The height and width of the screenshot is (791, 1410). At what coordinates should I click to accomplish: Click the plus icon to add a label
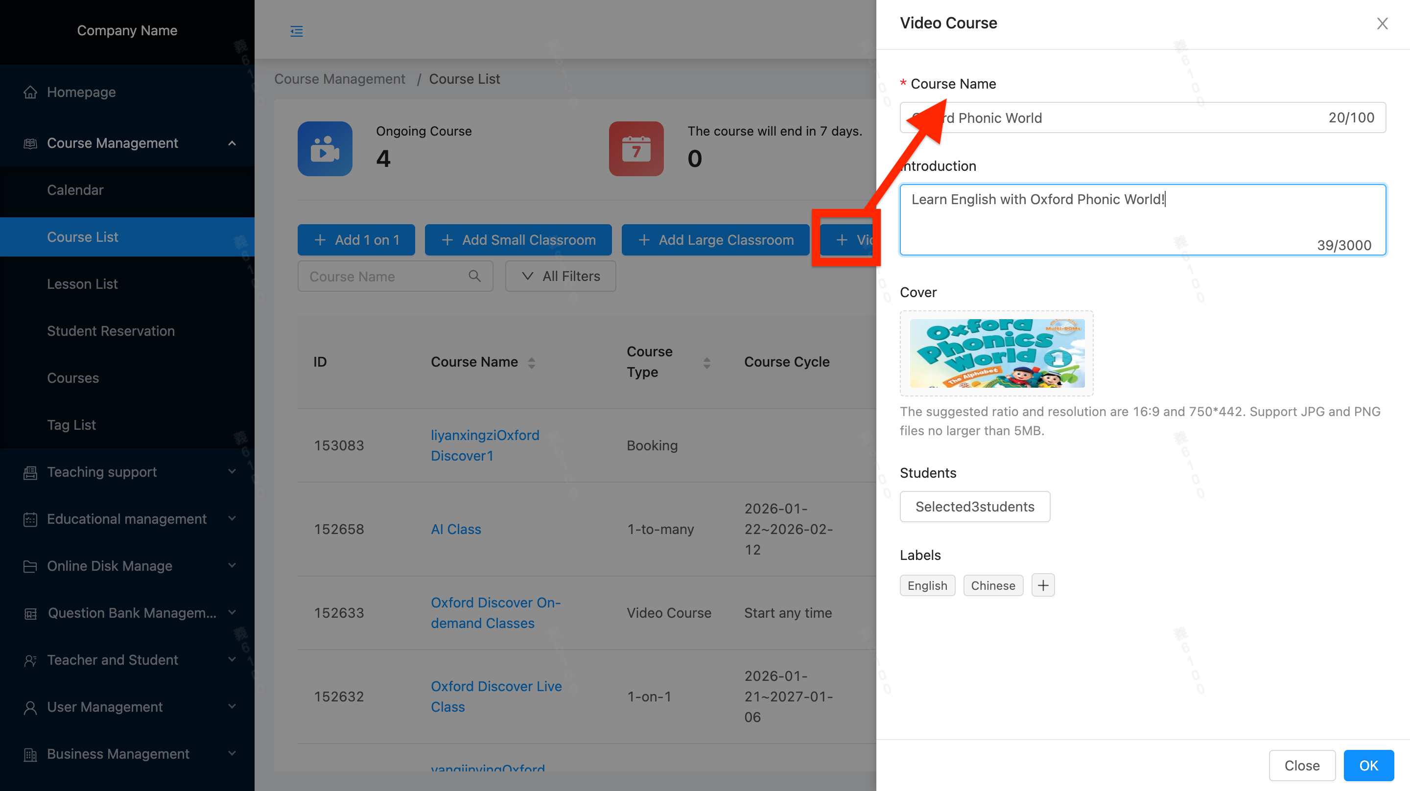tap(1043, 585)
